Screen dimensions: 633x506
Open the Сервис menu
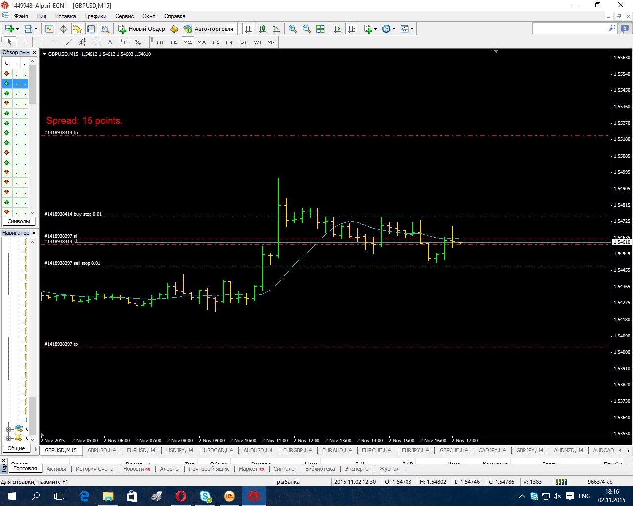coord(124,16)
